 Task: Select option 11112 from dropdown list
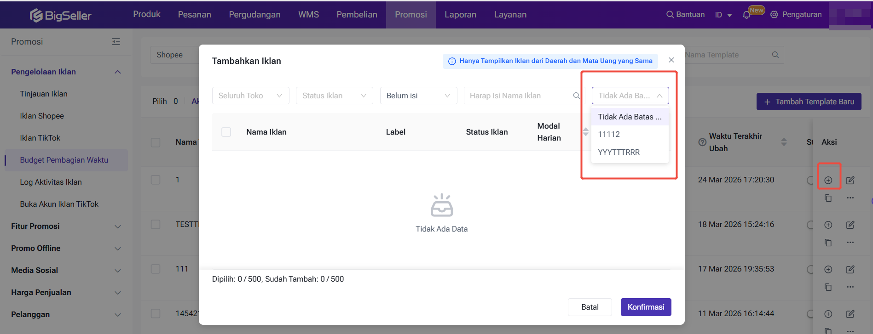(609, 134)
